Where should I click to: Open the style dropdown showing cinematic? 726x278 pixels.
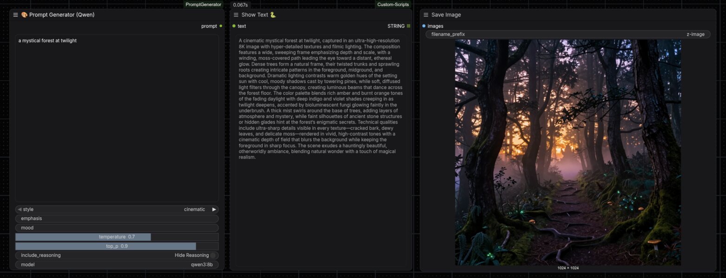point(117,209)
